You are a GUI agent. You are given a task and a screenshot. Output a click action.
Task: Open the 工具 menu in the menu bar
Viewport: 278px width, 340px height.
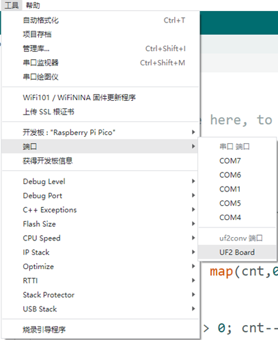pos(12,5)
